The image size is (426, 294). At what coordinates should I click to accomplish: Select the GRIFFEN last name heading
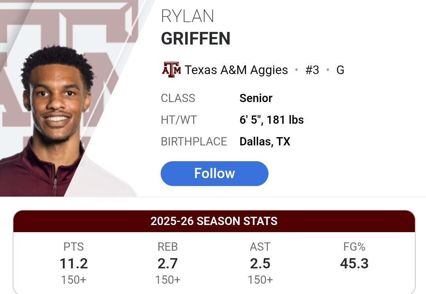[195, 39]
